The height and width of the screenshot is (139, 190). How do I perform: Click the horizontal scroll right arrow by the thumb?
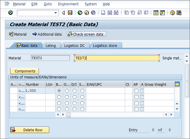[63, 115]
